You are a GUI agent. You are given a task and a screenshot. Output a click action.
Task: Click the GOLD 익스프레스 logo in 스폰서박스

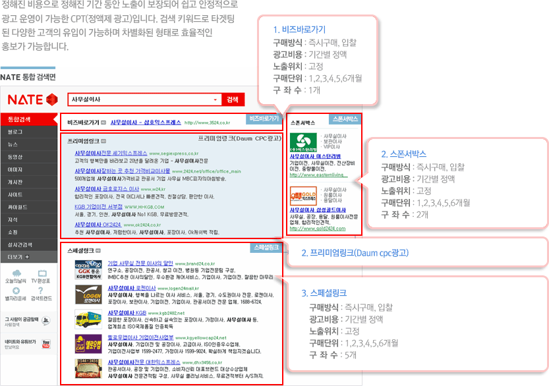tap(303, 196)
